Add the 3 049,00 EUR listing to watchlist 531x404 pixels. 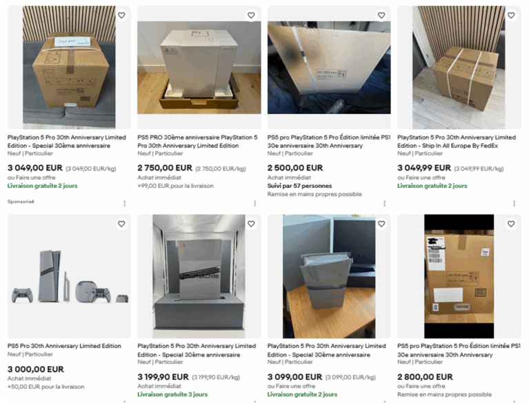tap(121, 15)
